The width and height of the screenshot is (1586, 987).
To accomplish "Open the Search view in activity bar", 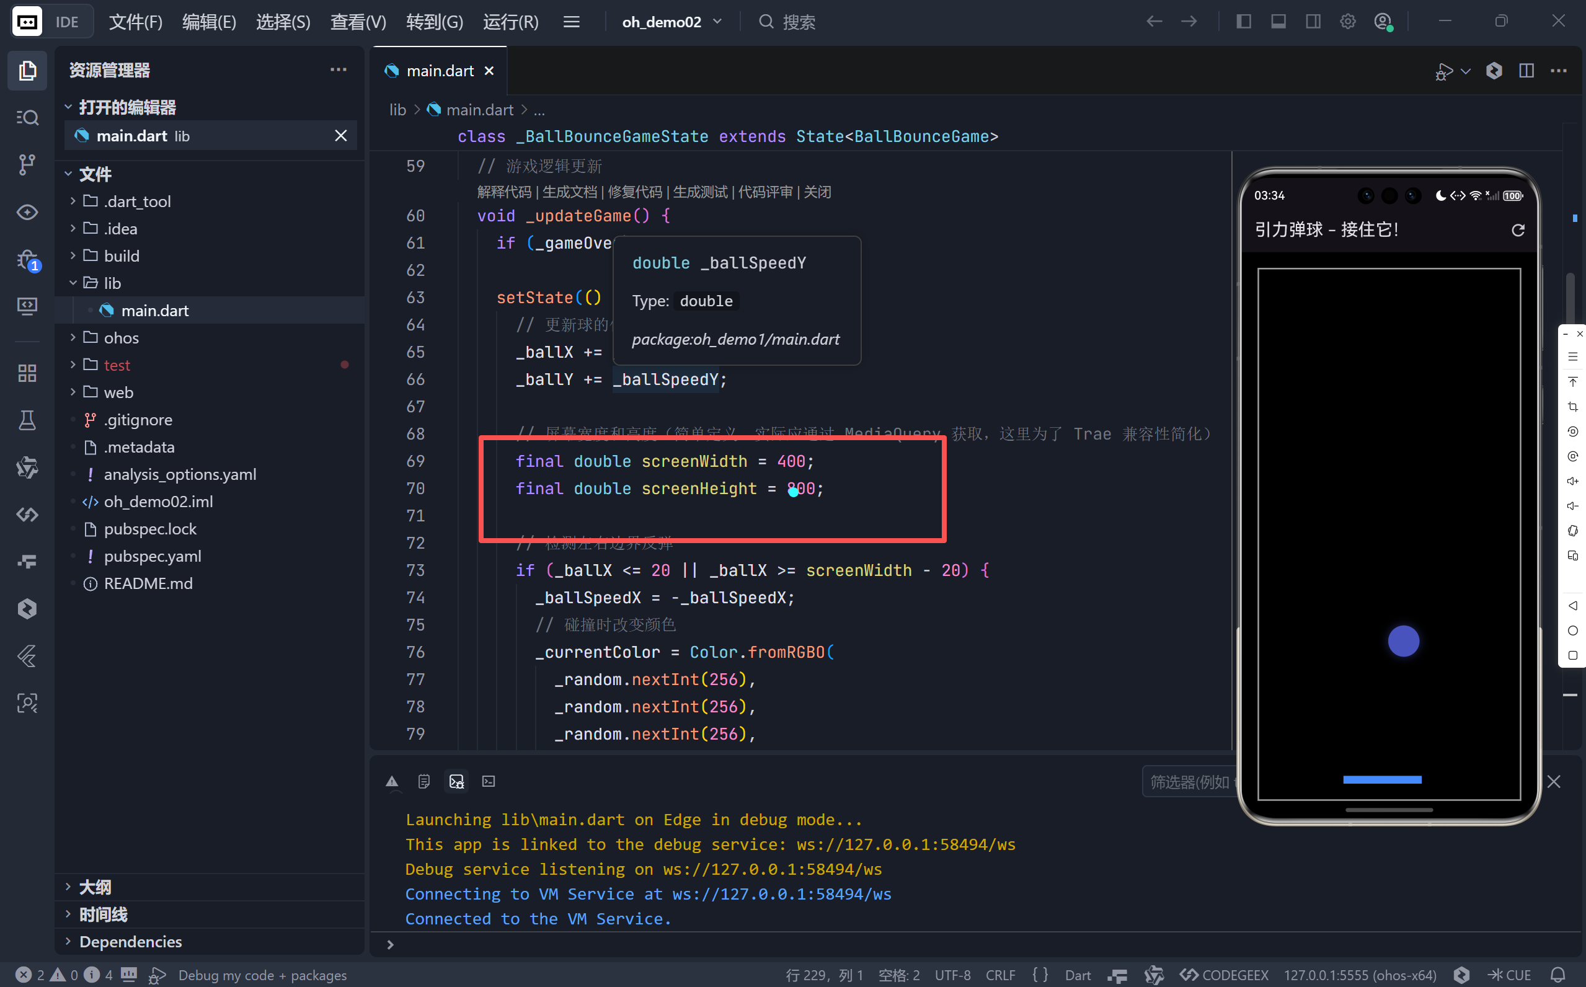I will point(27,118).
